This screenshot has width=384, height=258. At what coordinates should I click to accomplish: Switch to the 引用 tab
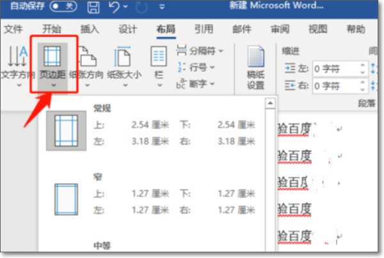pos(204,29)
